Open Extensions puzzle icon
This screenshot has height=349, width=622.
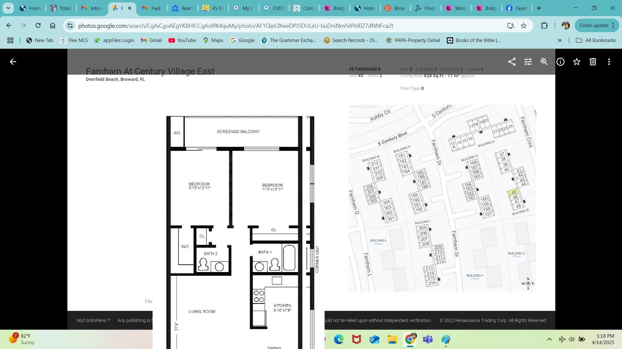click(x=544, y=26)
